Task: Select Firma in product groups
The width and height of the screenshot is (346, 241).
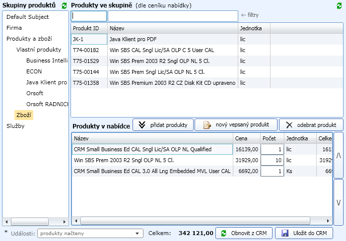Action: (14, 28)
